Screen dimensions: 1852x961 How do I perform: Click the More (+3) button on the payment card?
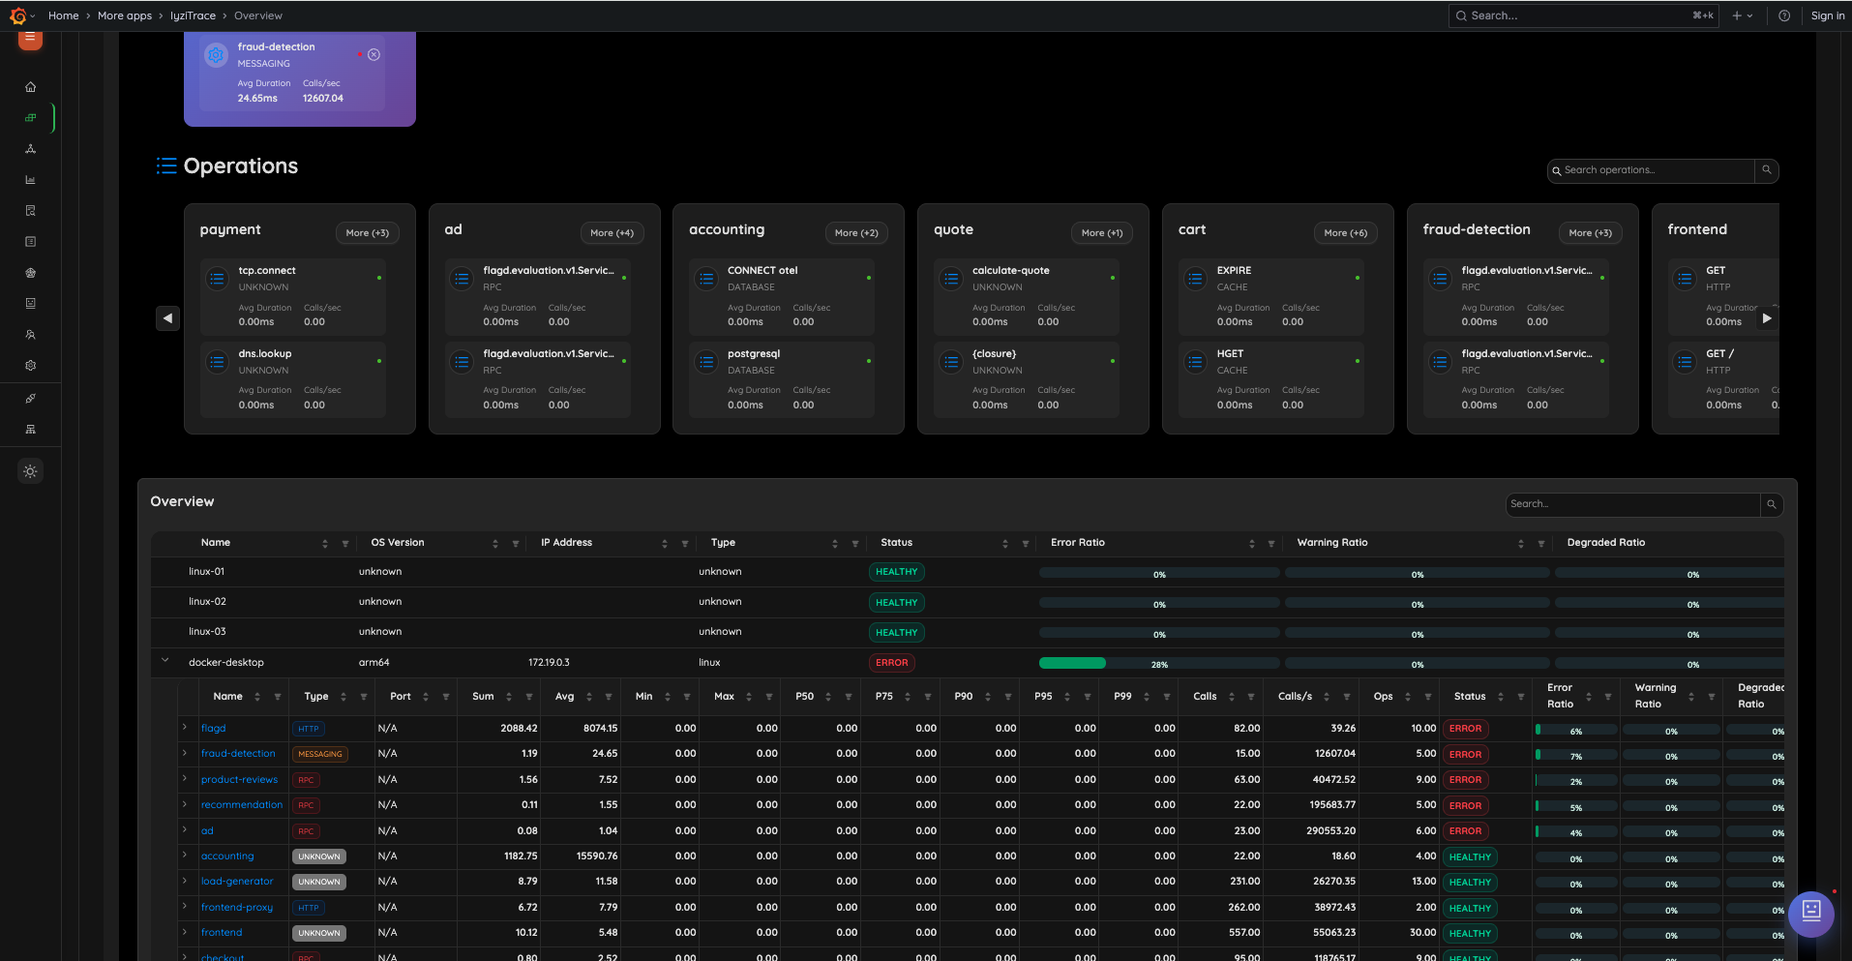click(x=367, y=232)
